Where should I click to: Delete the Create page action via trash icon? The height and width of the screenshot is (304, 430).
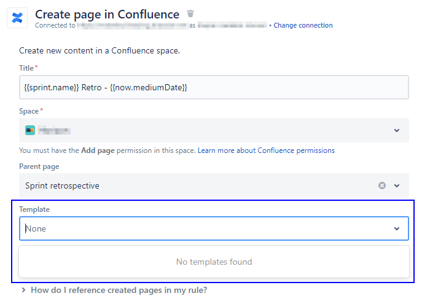coord(190,14)
